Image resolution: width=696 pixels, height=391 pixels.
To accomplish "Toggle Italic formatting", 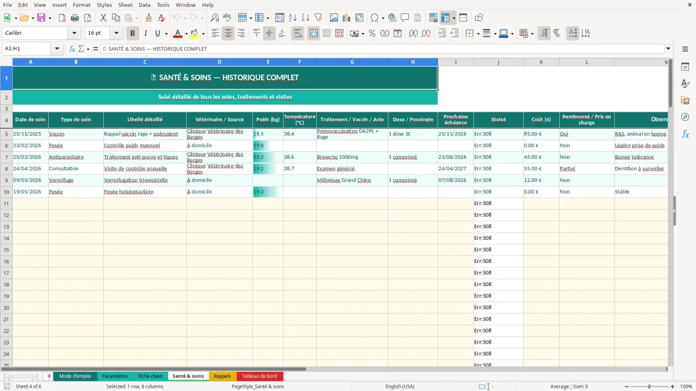I will [x=145, y=34].
